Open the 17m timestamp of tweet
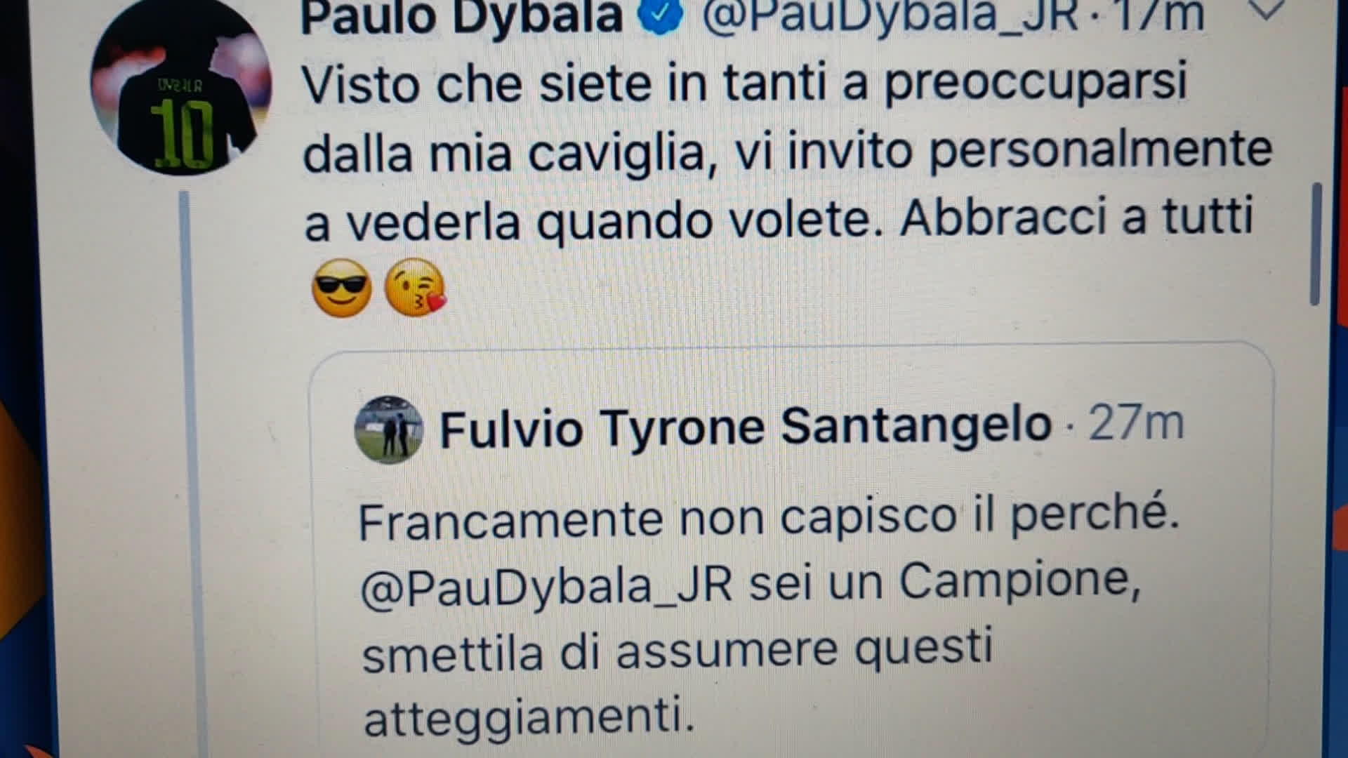The width and height of the screenshot is (1348, 758). (1158, 15)
